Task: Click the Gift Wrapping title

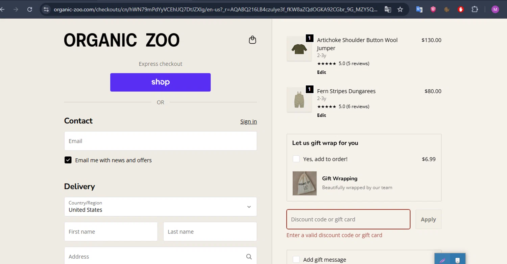Action: coord(340,178)
